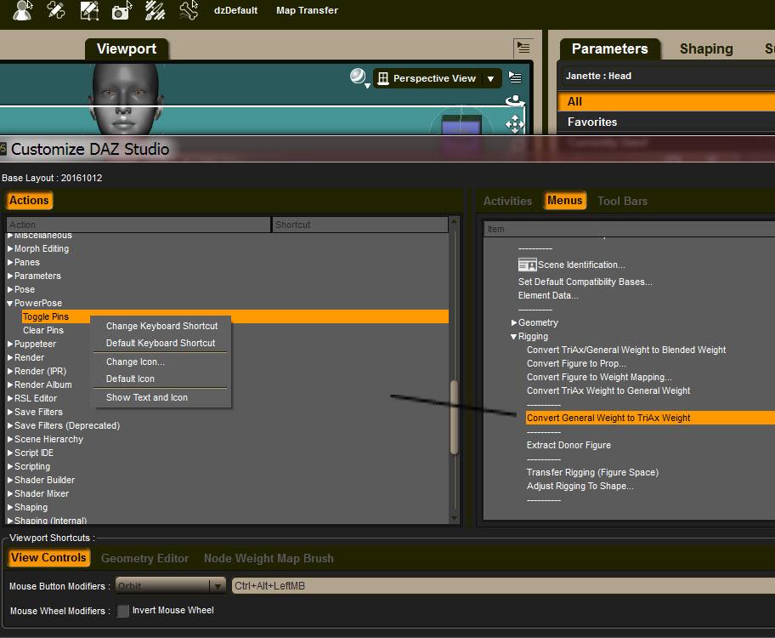Select the Spot Render camera tool icon

(122, 10)
